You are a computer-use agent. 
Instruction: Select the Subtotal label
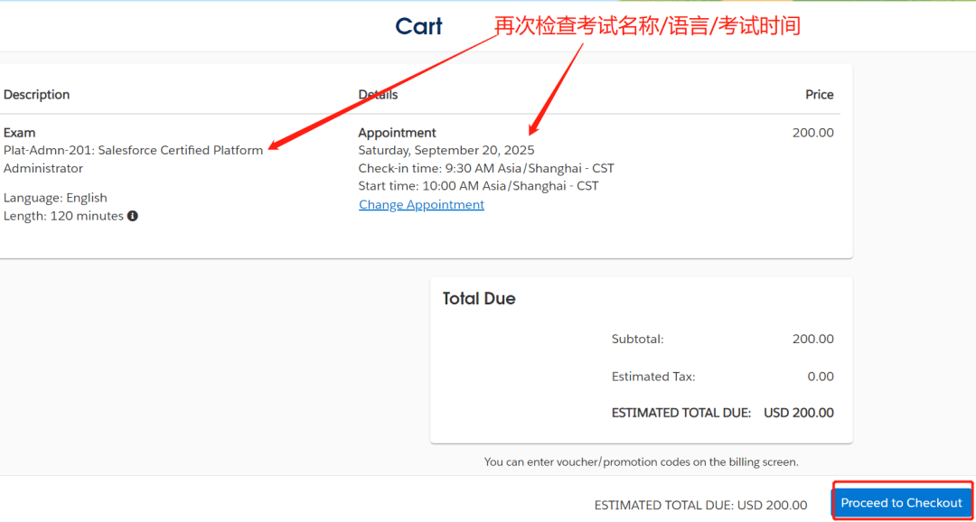click(x=637, y=340)
